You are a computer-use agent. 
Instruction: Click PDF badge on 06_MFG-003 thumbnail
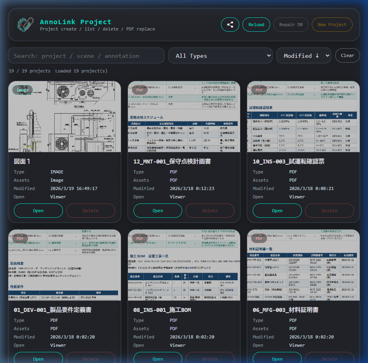coord(259,239)
